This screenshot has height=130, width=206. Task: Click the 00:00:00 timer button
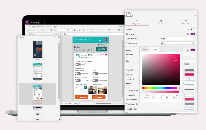point(101,49)
